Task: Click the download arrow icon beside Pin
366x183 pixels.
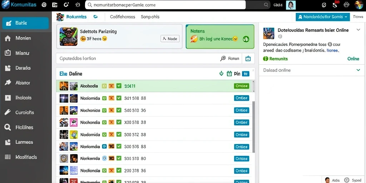Action: point(221,74)
